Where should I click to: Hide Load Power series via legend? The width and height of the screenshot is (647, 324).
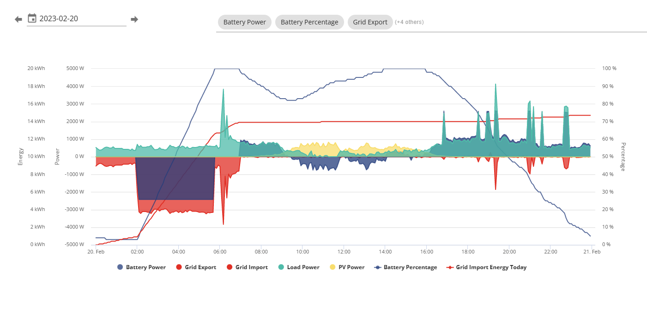(x=299, y=267)
